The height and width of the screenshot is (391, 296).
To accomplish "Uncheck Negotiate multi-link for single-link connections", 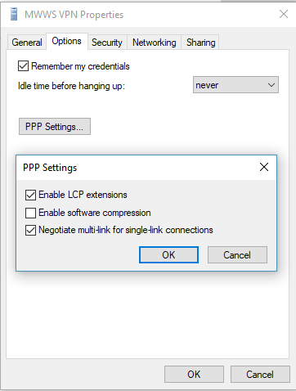I will tap(30, 230).
